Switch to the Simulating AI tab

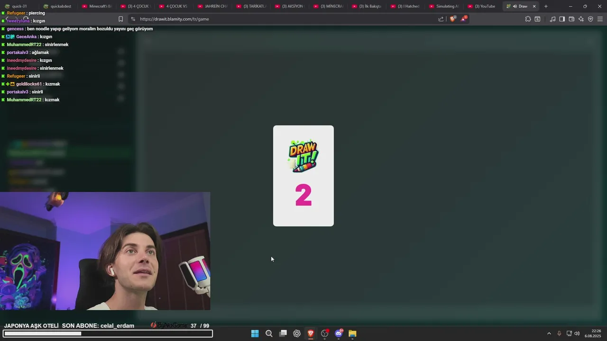[443, 6]
